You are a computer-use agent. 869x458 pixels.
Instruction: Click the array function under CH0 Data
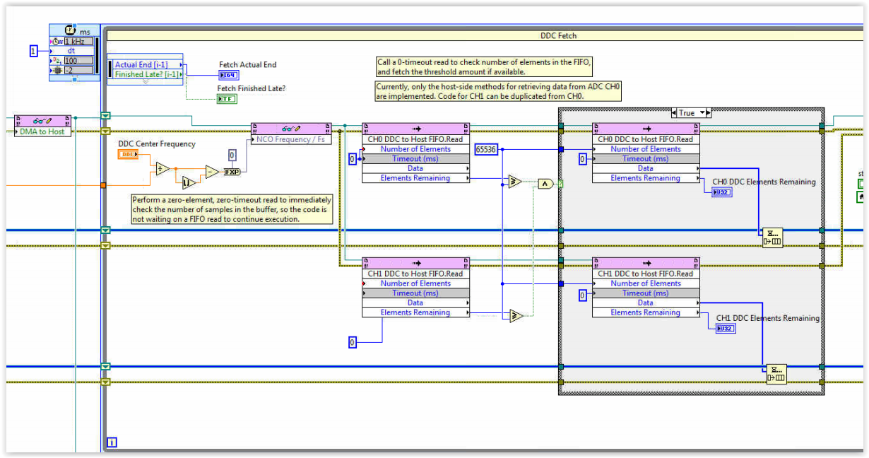(772, 237)
